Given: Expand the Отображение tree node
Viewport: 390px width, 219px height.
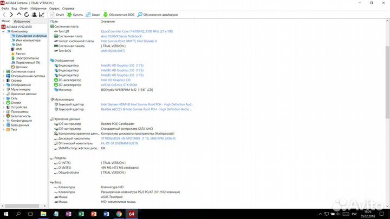Looking at the screenshot, I should [3, 85].
